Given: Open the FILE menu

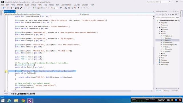Looking at the screenshot, I should tap(3, 5).
